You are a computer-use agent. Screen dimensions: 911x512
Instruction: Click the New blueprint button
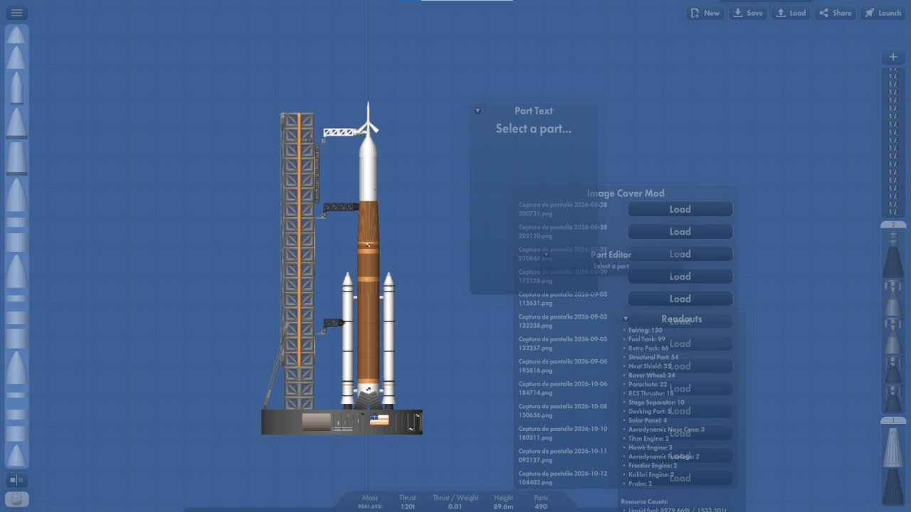pos(705,13)
